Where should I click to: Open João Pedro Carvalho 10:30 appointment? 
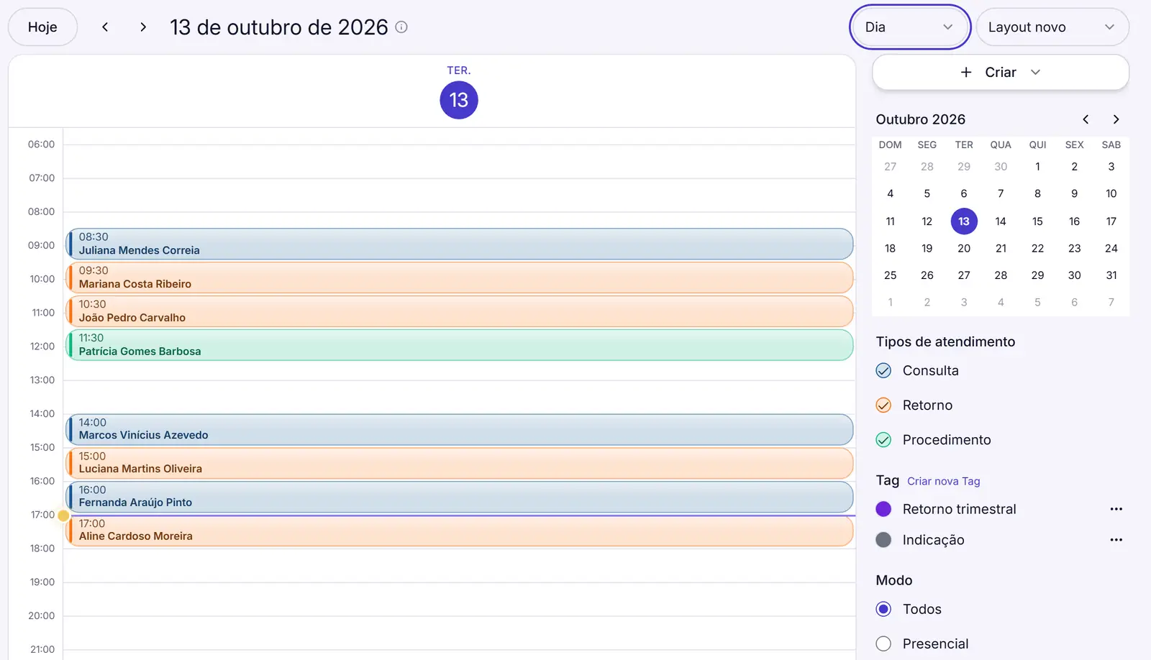460,311
